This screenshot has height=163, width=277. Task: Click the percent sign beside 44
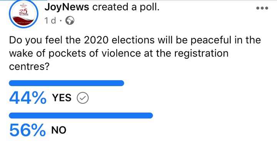click(39, 98)
